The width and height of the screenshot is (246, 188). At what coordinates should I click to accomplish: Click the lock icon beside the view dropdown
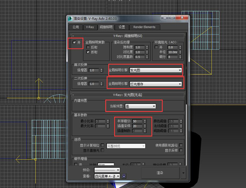124,176
